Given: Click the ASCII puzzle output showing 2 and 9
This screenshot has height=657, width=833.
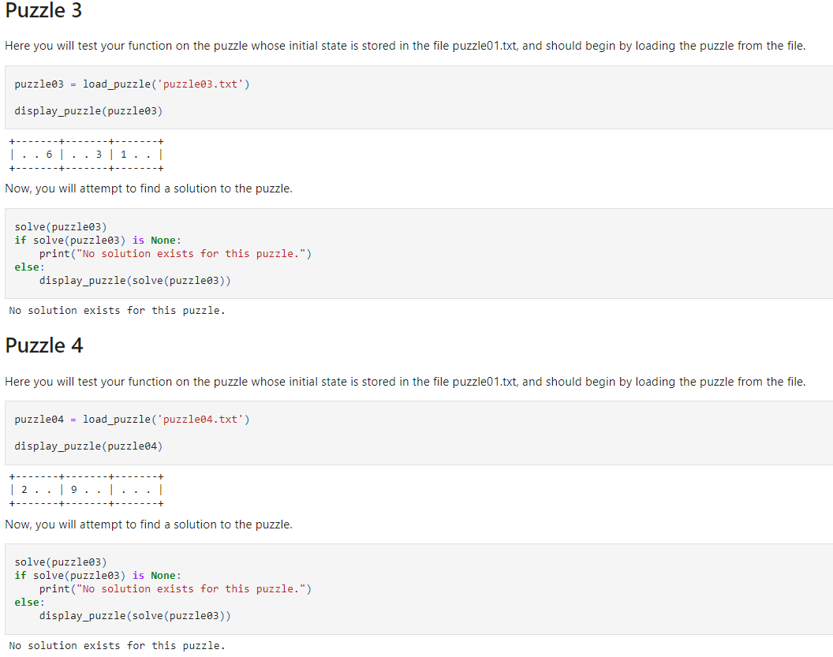Looking at the screenshot, I should pos(84,489).
